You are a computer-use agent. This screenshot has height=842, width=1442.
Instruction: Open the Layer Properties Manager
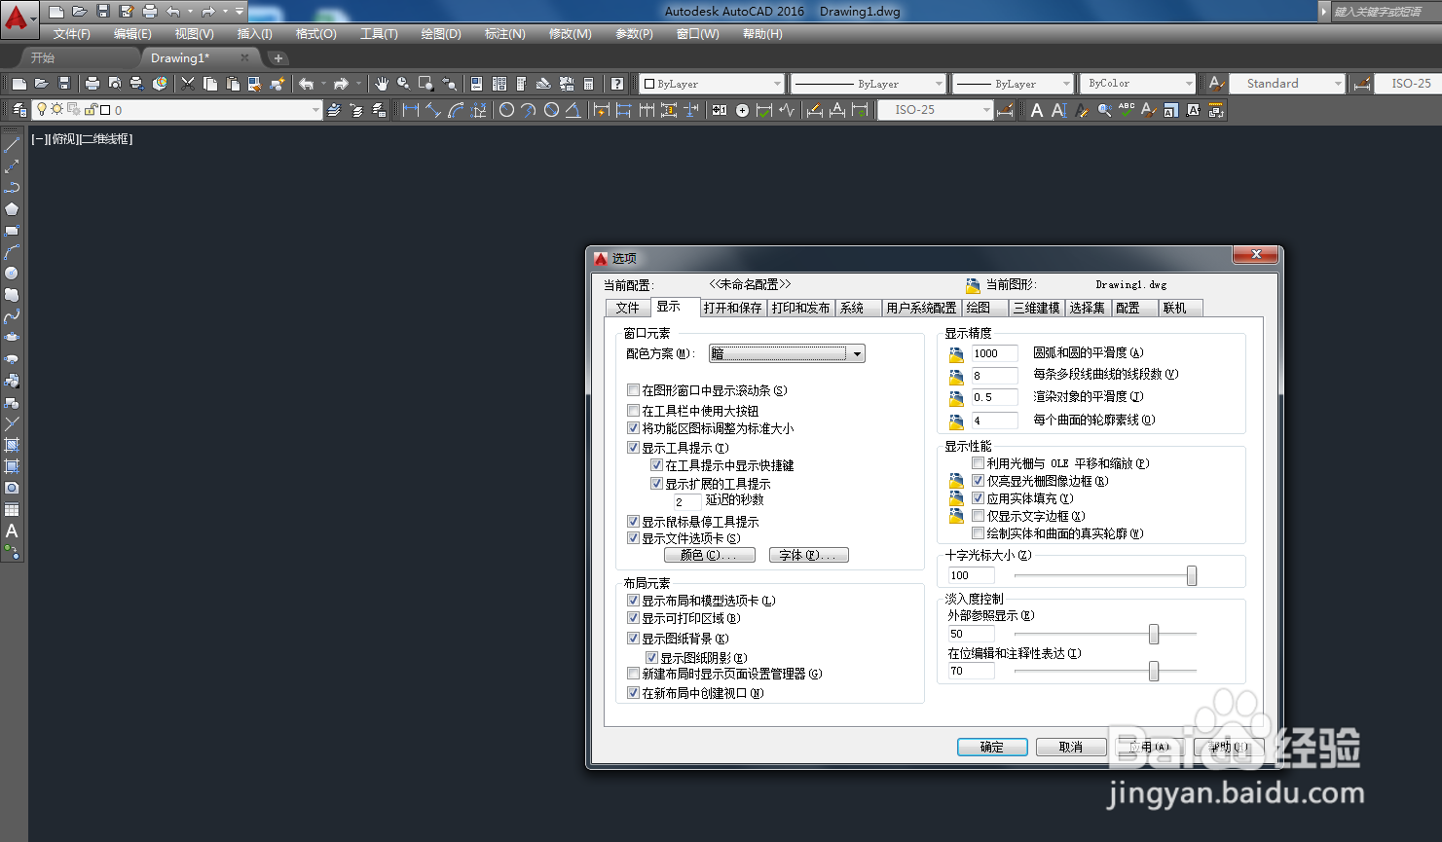[x=18, y=110]
